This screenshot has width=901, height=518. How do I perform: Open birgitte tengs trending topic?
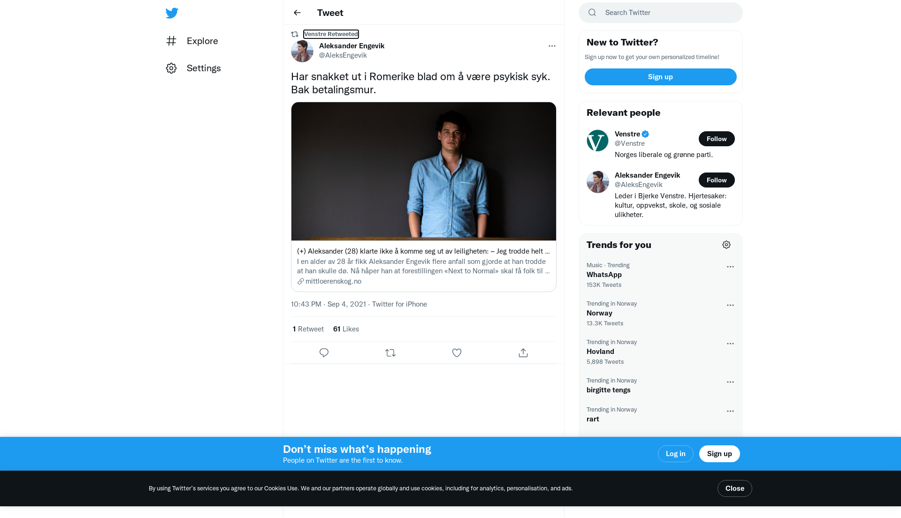coord(609,390)
